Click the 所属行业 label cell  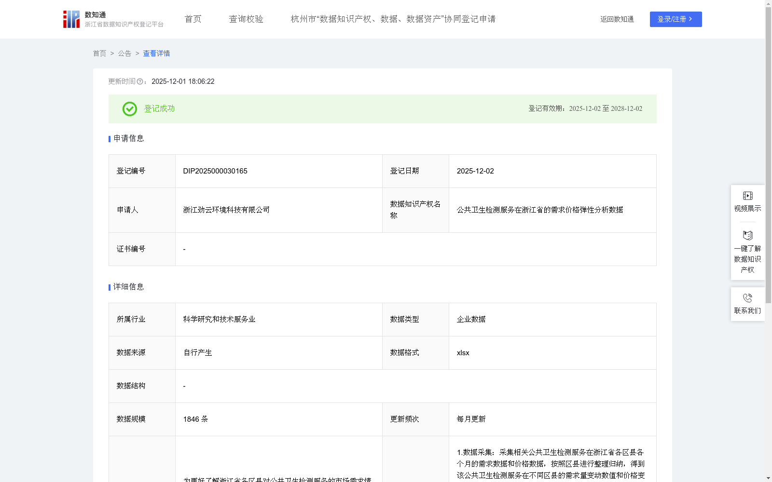(x=142, y=320)
